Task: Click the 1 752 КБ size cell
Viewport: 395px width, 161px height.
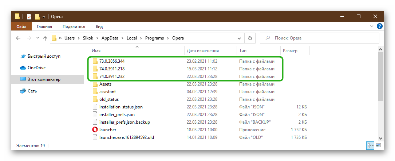Action: 299,130
